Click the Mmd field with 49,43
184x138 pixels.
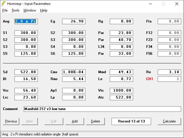(x=121, y=72)
